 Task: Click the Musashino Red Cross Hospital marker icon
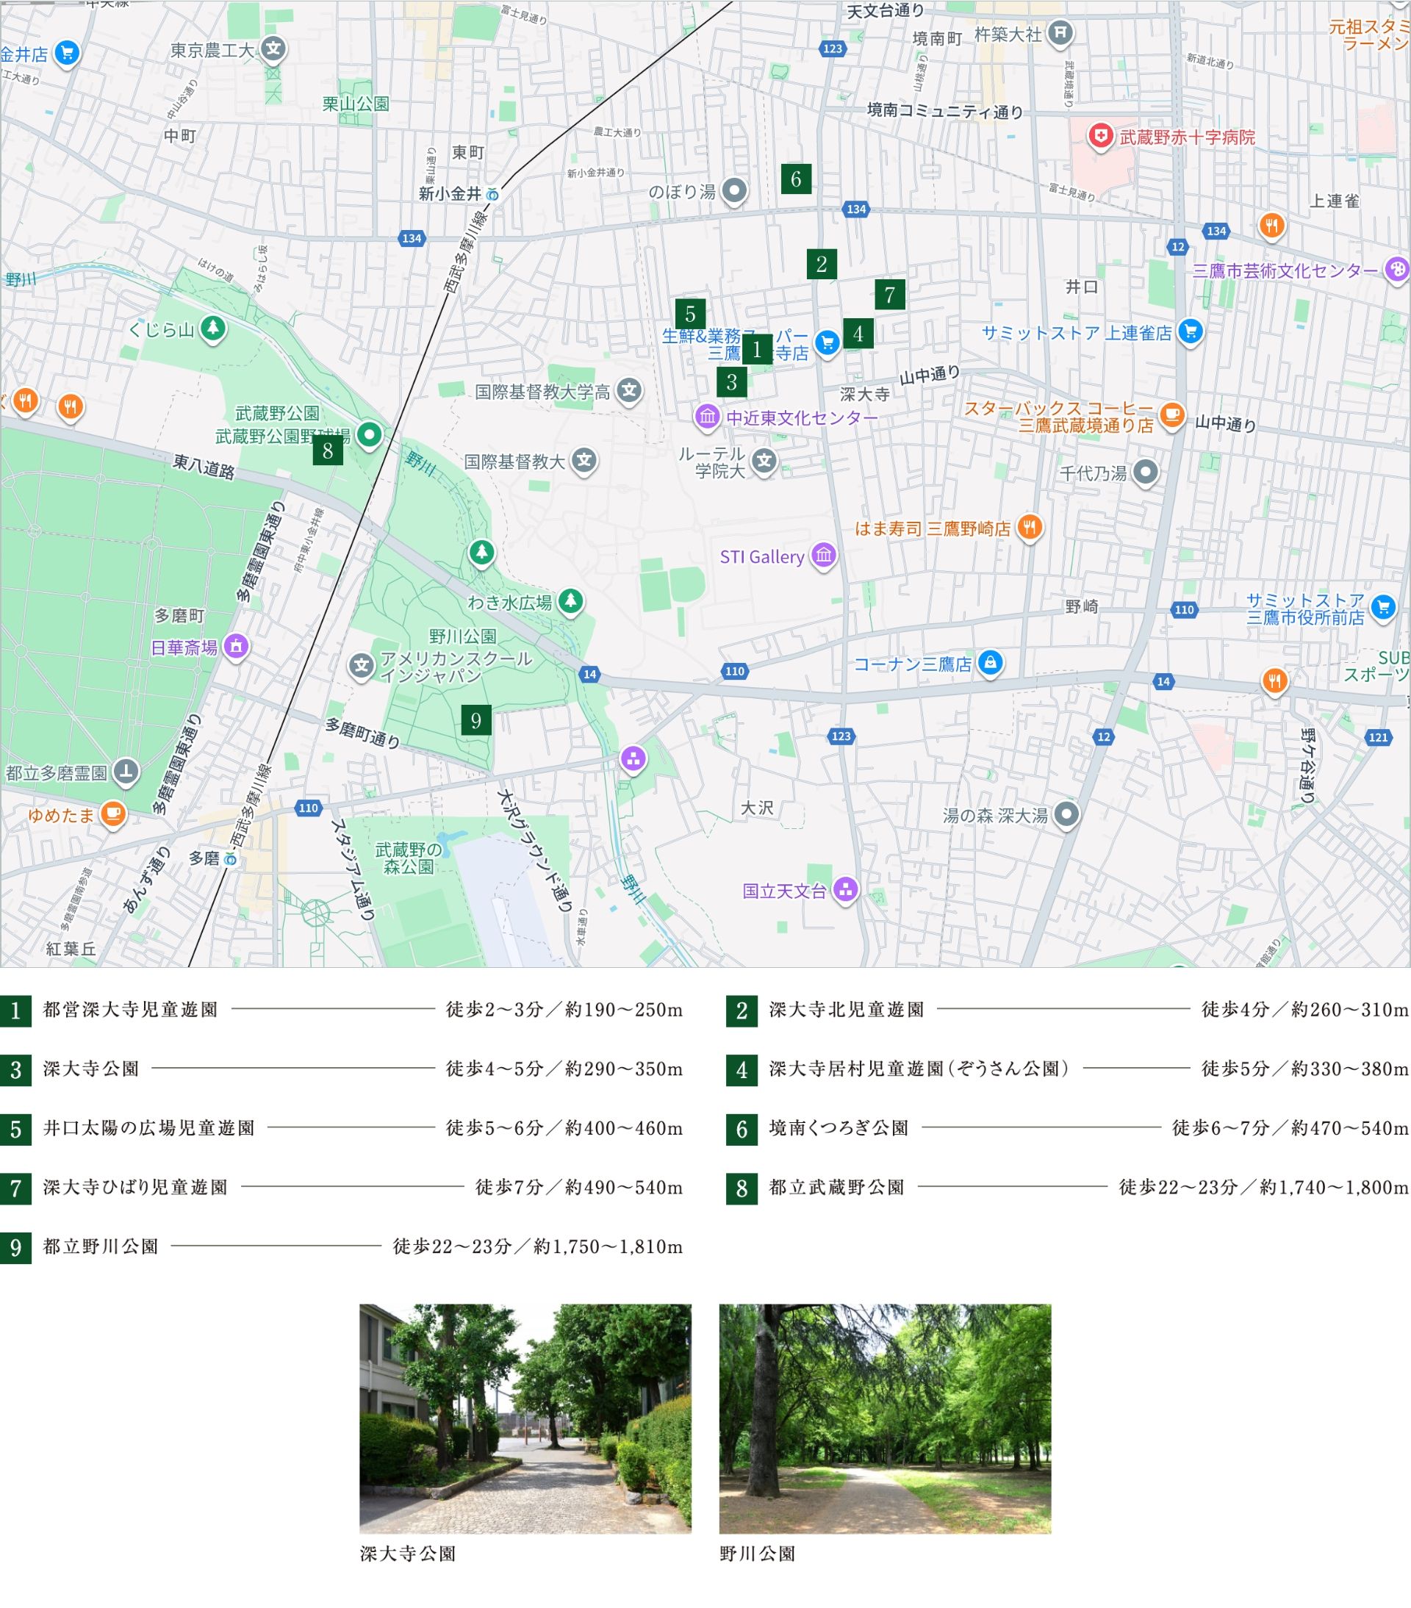coord(1100,135)
